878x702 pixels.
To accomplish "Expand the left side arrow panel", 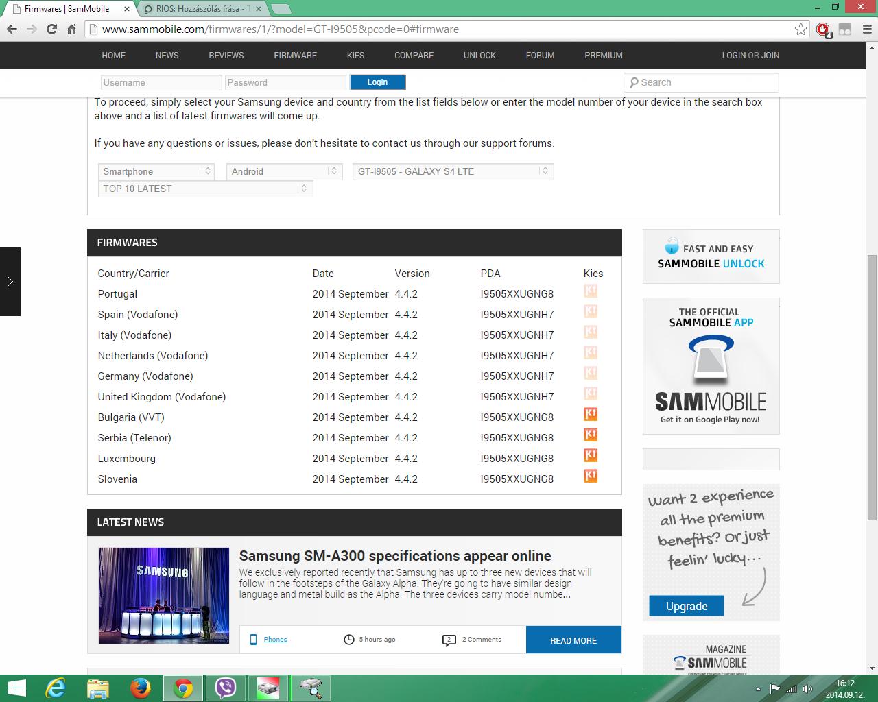I will pyautogui.click(x=10, y=282).
